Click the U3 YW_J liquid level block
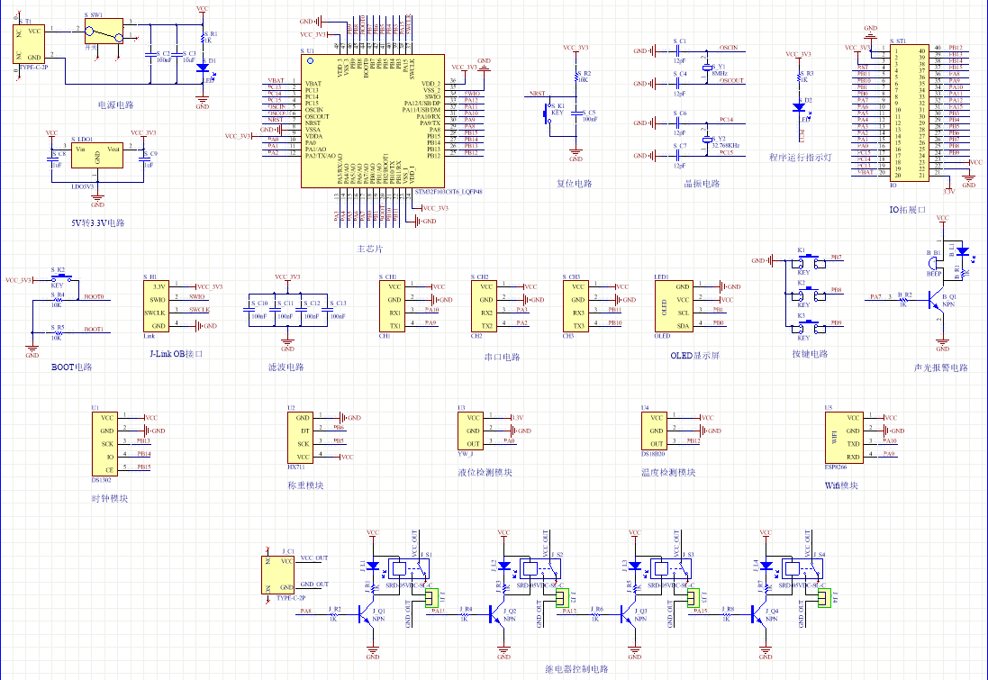Screen dimensions: 988x680 [x=471, y=431]
